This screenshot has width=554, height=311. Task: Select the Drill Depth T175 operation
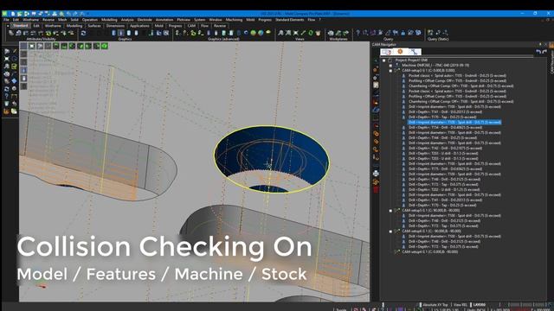[x=445, y=169]
